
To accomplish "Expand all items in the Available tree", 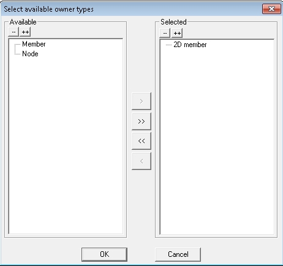I will point(25,32).
